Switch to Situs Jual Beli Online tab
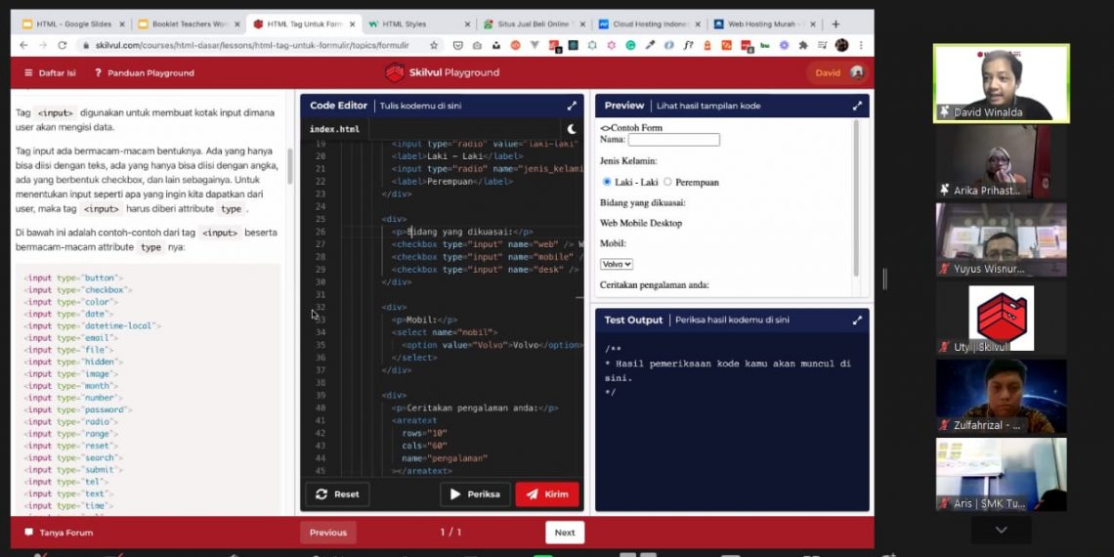 coord(533,24)
